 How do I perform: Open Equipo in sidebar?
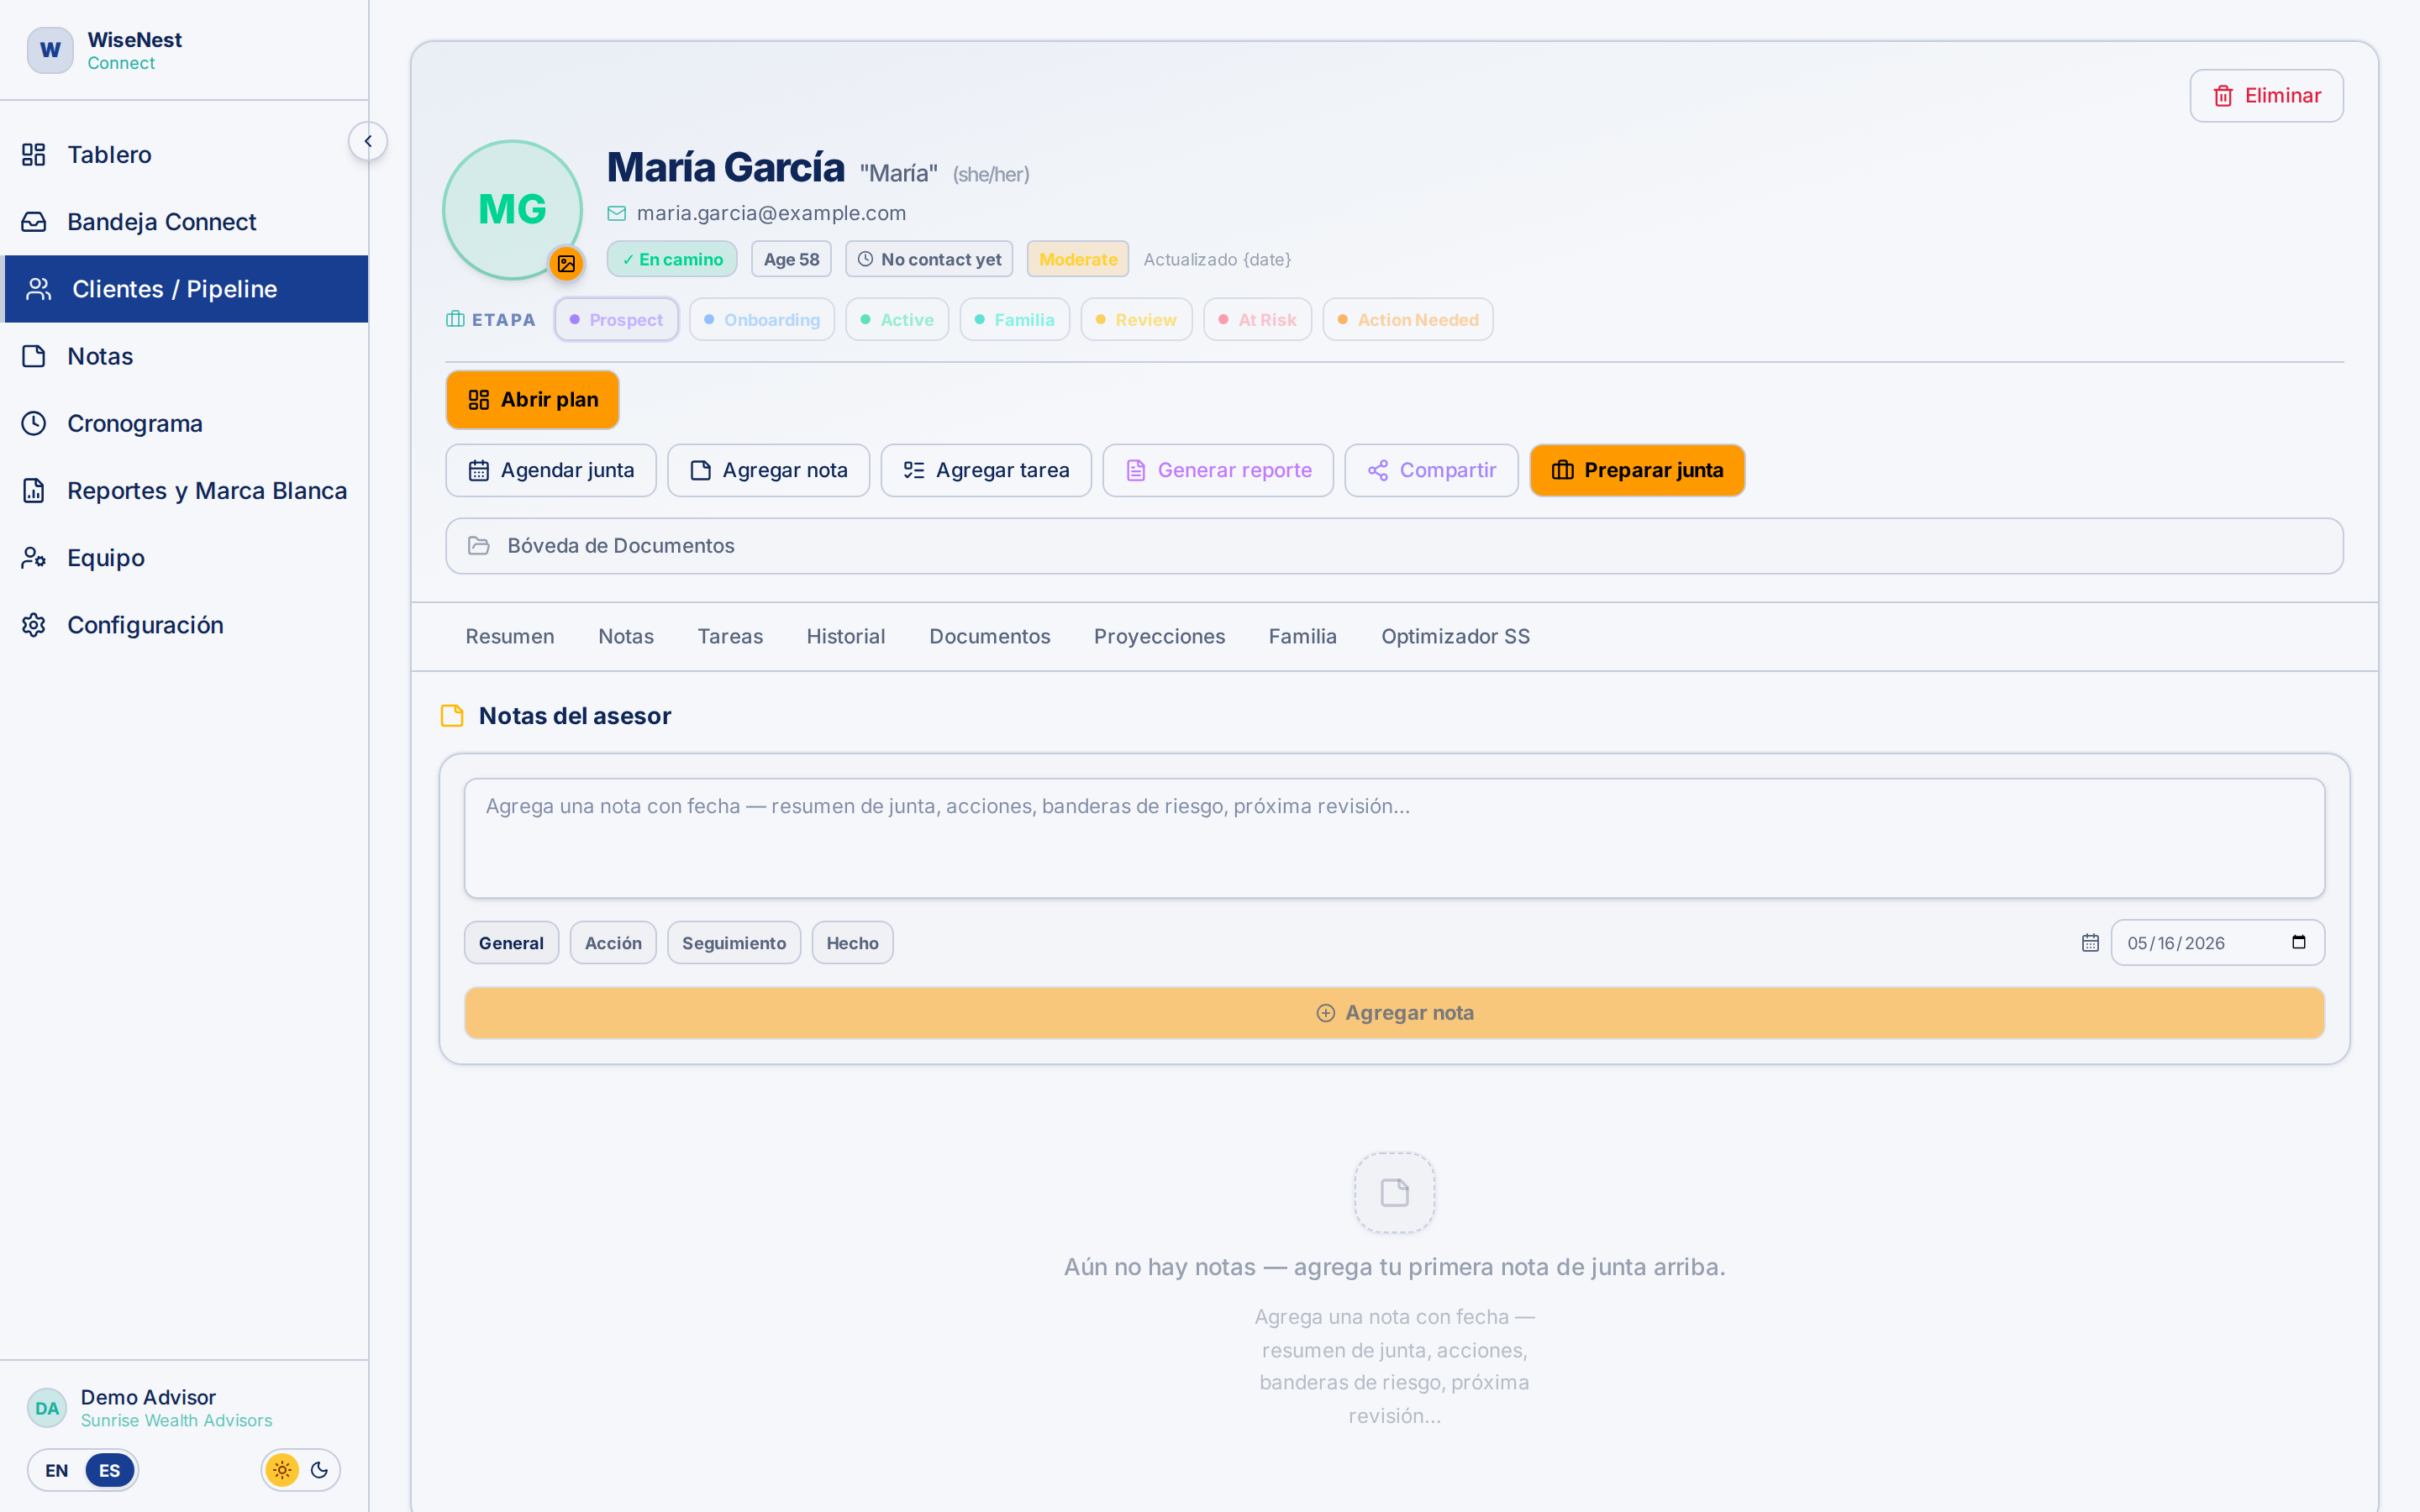[x=186, y=558]
